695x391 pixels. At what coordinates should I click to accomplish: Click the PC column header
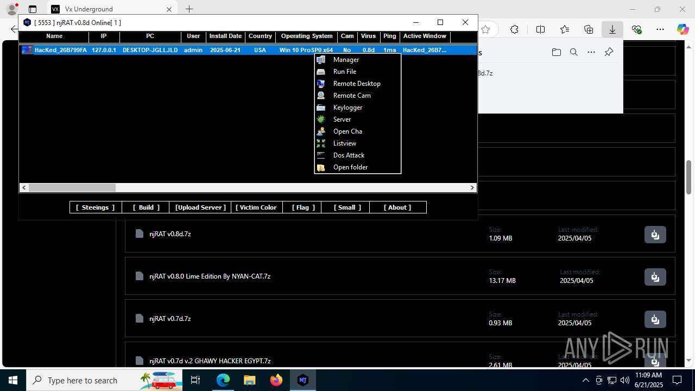pyautogui.click(x=150, y=36)
